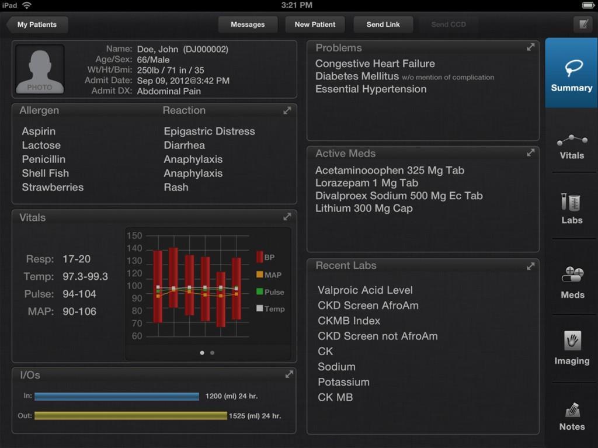Tap the Admit DX Abdominal Pain
598x448 pixels.
(169, 91)
